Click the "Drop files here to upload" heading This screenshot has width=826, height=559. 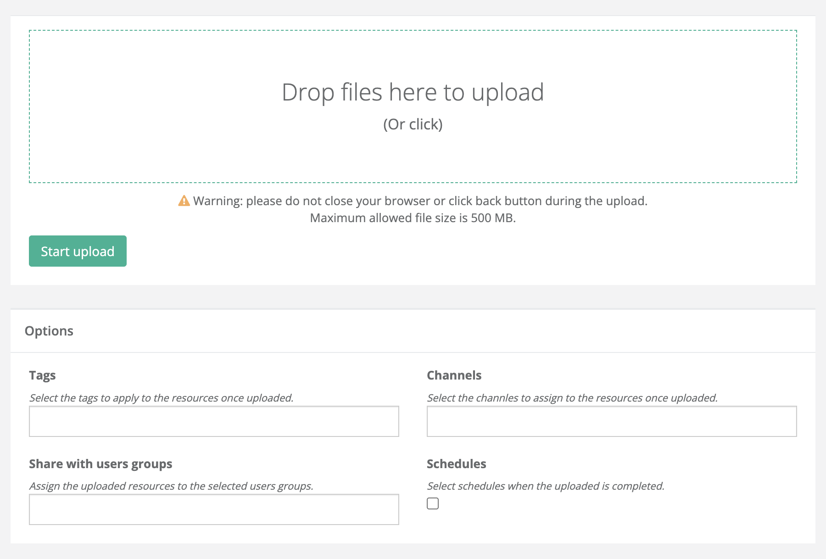point(413,92)
